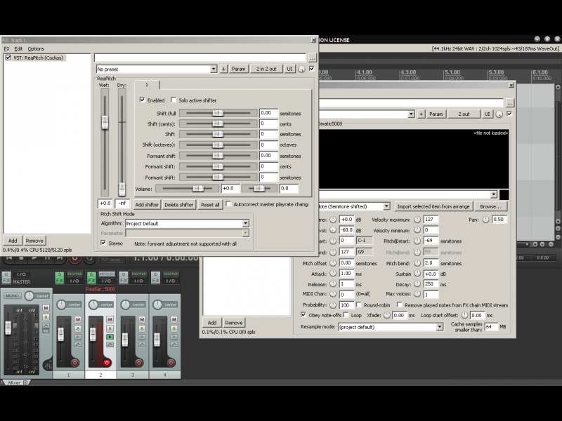Screen dimensions: 562x421
Task: Open the master track I/O routing
Action: coord(22,274)
